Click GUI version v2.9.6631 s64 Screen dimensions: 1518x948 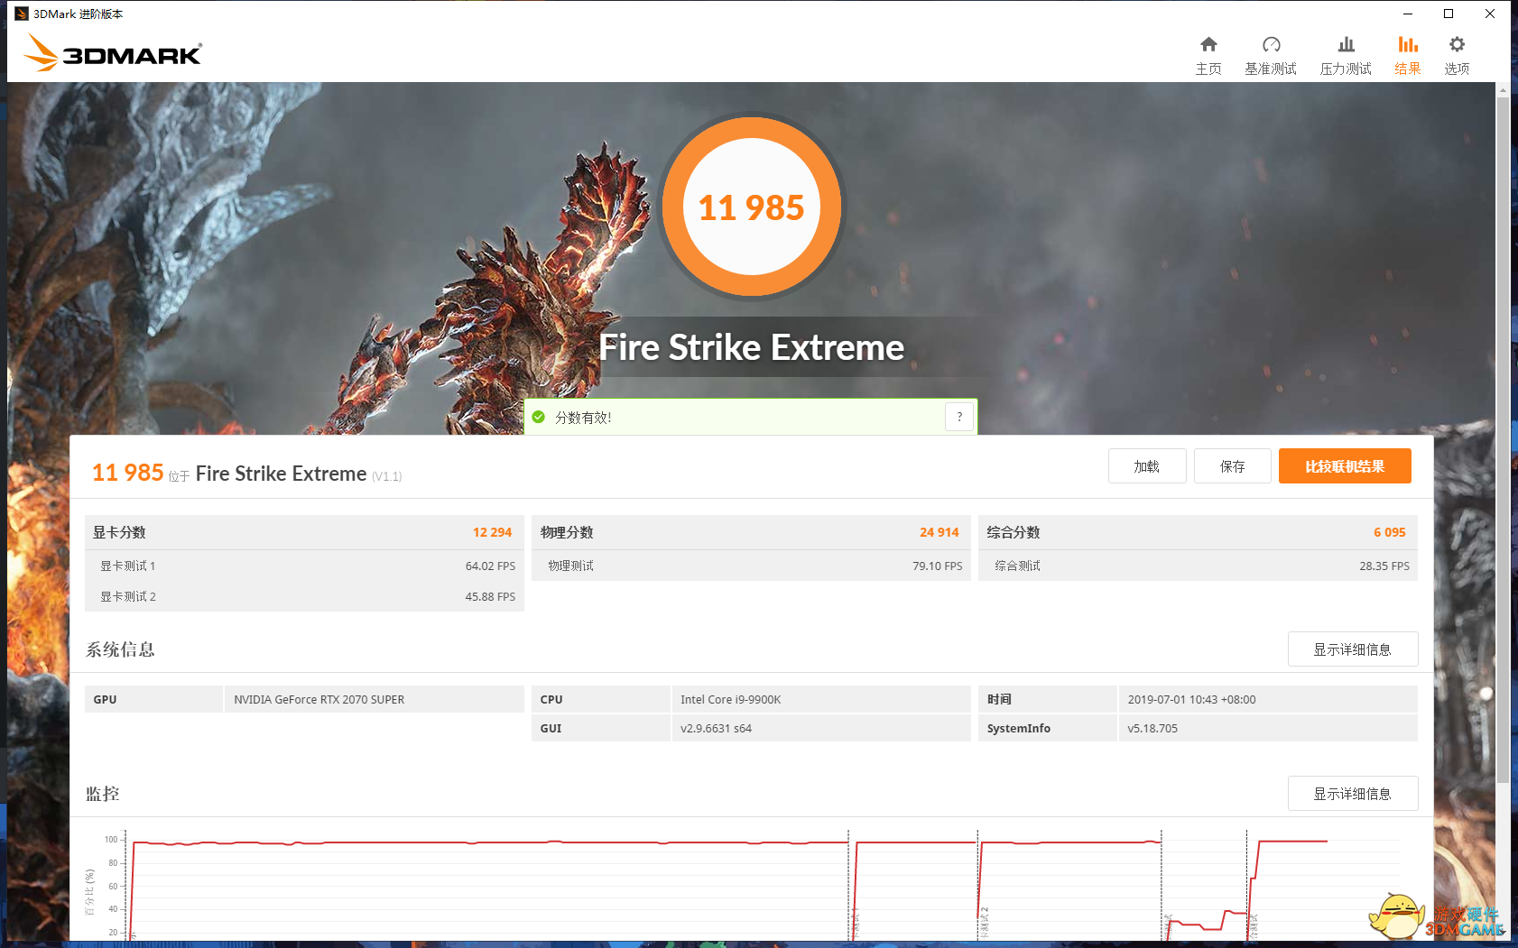pos(717,728)
